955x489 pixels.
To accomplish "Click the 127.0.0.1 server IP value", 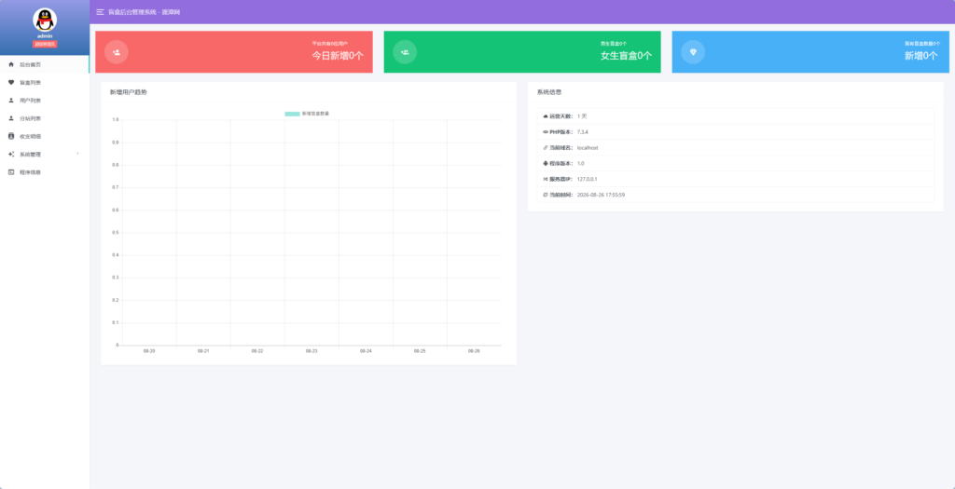I will [588, 180].
